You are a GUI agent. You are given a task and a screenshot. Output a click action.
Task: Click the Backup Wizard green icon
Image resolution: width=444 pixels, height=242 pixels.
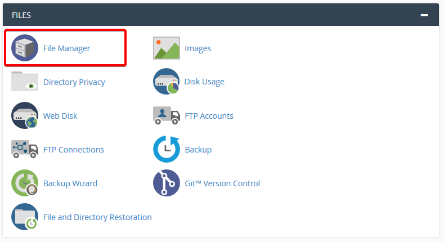tap(25, 183)
